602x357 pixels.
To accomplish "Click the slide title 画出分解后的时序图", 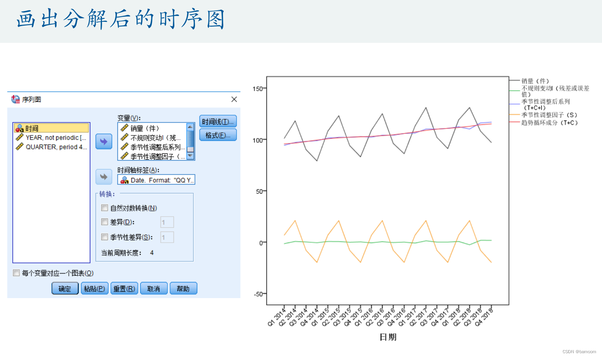I will point(121,19).
